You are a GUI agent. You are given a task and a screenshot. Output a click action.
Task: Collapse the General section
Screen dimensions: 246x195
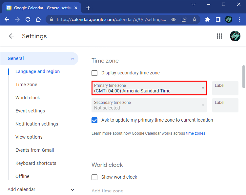click(72, 59)
